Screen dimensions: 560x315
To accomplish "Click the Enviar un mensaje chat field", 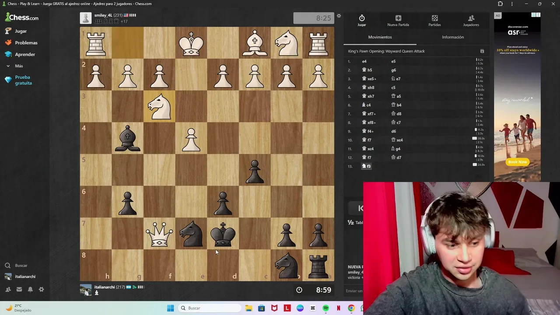I will pos(354,291).
